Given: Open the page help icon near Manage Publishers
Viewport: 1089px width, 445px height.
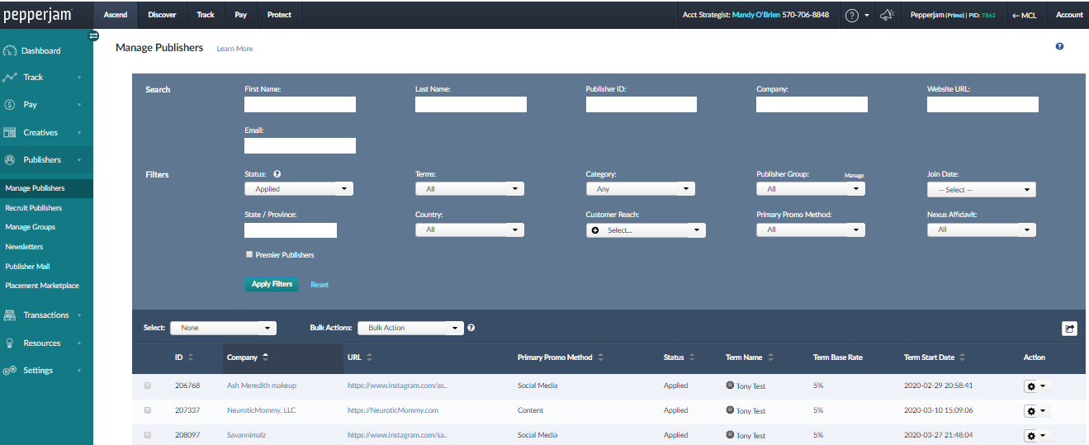Looking at the screenshot, I should click(1059, 46).
